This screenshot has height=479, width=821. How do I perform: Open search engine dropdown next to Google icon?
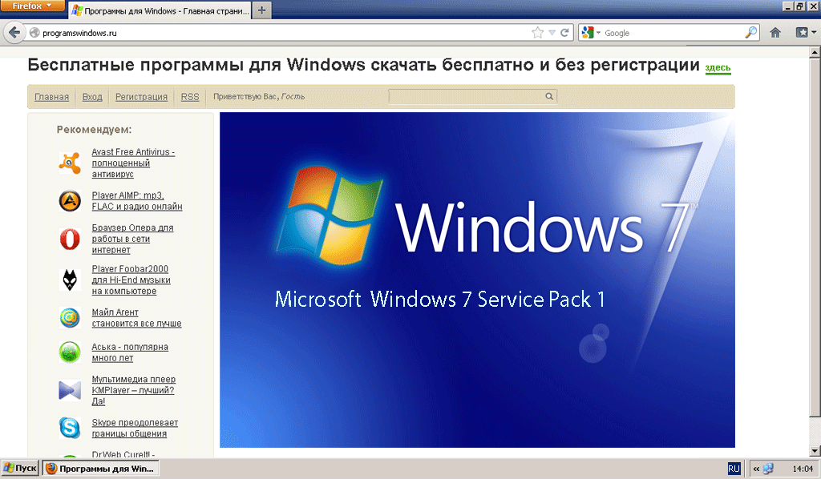[598, 33]
